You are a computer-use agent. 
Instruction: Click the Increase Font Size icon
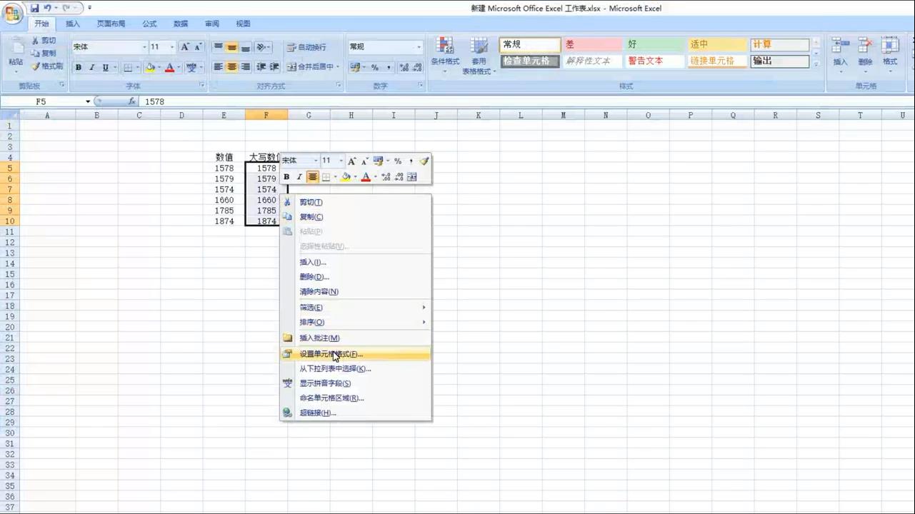[x=184, y=46]
